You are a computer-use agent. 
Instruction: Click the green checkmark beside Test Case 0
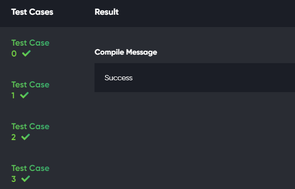[26, 53]
